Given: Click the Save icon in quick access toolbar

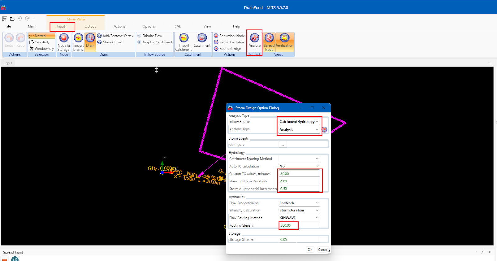Looking at the screenshot, I should (5, 19).
